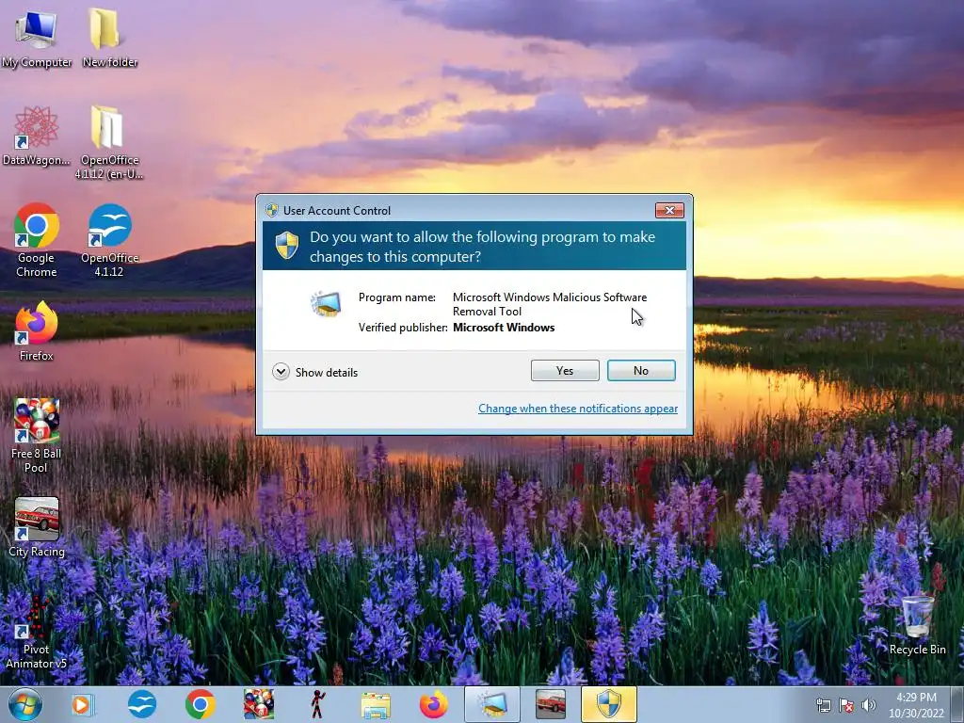964x723 pixels.
Task: Open network status tray icon
Action: 823,705
